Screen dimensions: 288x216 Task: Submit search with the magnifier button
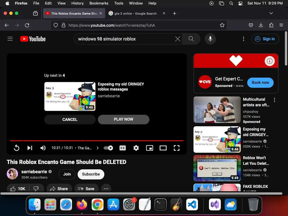191,39
